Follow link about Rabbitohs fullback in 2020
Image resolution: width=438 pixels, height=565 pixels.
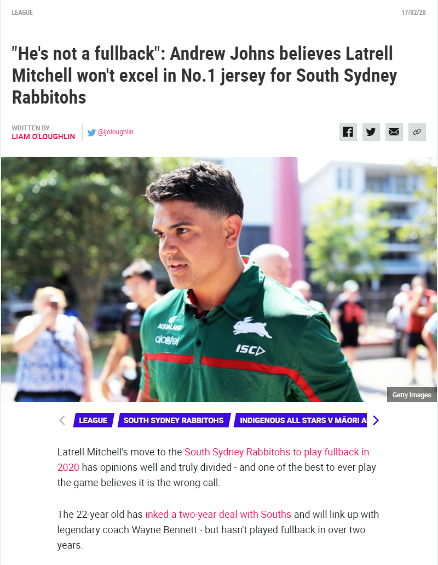click(x=213, y=459)
